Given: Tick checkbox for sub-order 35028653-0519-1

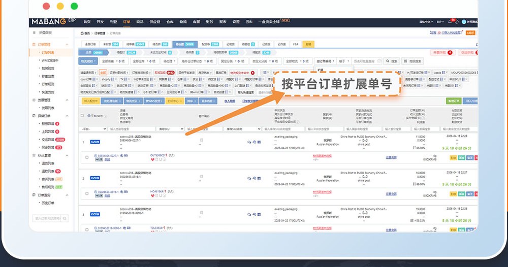Looking at the screenshot, I should tap(87, 193).
